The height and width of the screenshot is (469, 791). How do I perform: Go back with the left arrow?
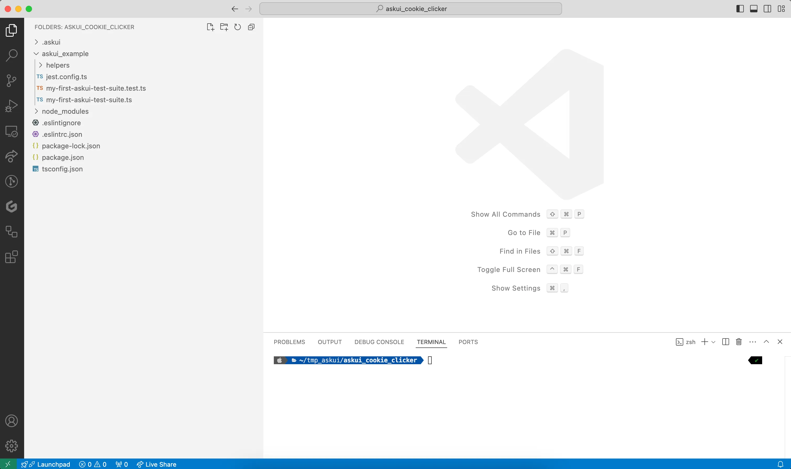click(235, 9)
